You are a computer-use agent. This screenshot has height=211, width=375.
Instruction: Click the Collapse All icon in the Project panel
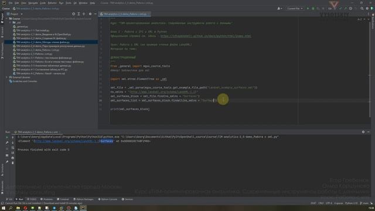tap(84, 14)
